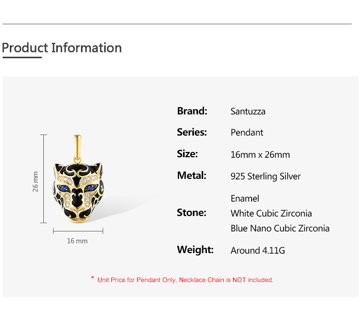Image resolution: width=361 pixels, height=317 pixels.
Task: Select the Pendant series value
Action: [x=247, y=132]
